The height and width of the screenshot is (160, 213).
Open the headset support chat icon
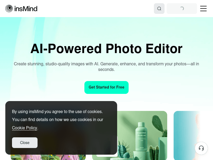coord(201,148)
